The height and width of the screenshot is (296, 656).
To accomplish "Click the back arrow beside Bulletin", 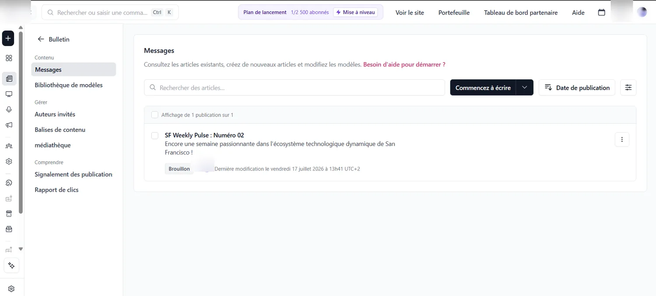I will point(41,39).
